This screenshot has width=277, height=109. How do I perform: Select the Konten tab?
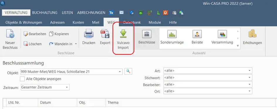[x=78, y=22]
